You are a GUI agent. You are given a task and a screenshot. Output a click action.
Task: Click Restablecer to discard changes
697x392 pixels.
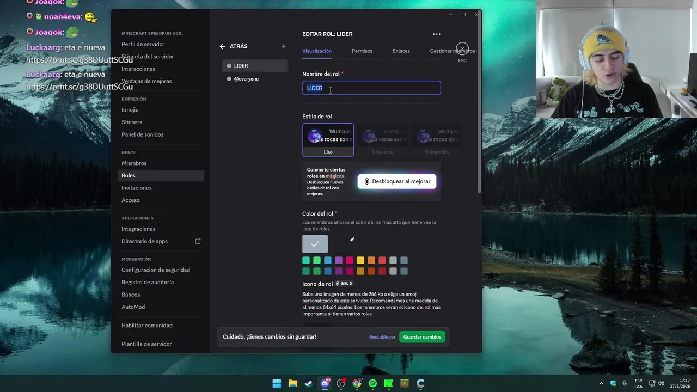click(x=382, y=337)
